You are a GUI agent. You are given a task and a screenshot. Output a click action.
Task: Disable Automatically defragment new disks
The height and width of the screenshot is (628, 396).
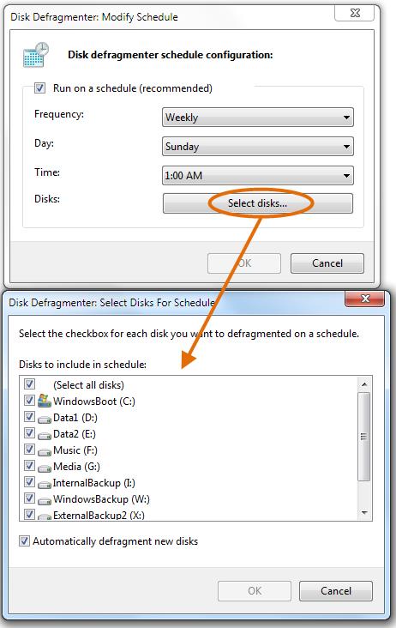(24, 541)
